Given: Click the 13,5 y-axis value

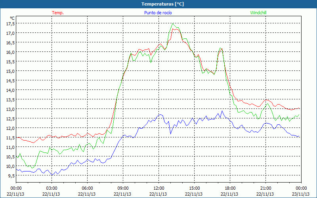Looking at the screenshot, I should pyautogui.click(x=11, y=100).
